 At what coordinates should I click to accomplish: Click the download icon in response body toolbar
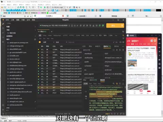[x=123, y=84]
